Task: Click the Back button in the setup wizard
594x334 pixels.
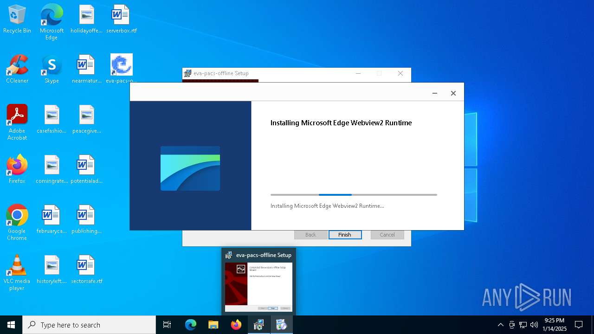Action: (310, 235)
